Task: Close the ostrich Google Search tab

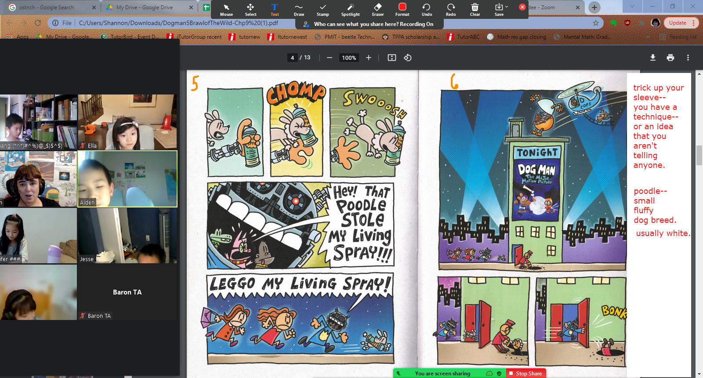Action: click(94, 7)
